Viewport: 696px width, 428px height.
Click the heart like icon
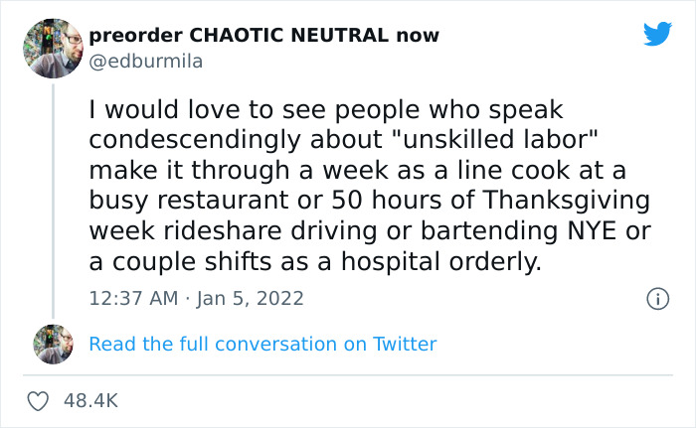(40, 401)
